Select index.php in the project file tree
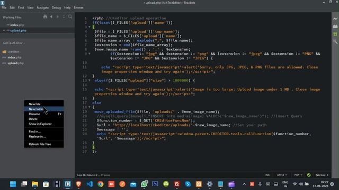Image resolution: width=339 pixels, height=190 pixels. coord(14,58)
